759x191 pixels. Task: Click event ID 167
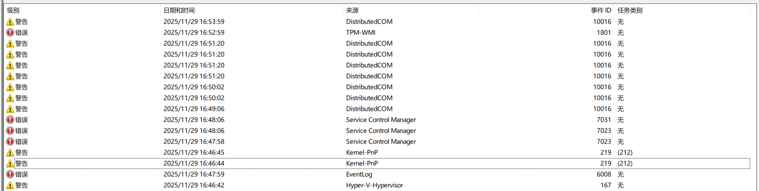(606, 185)
